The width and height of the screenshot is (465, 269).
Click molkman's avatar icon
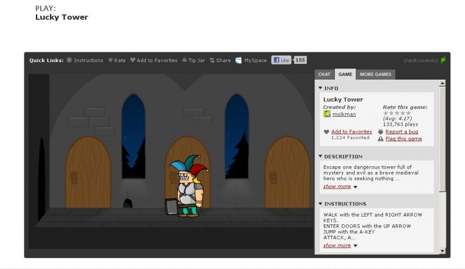pos(327,114)
